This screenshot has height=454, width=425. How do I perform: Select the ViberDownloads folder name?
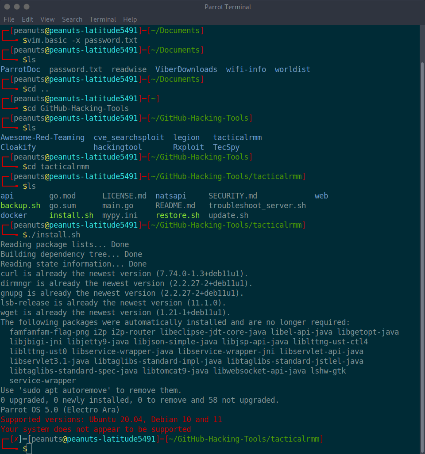coord(186,69)
